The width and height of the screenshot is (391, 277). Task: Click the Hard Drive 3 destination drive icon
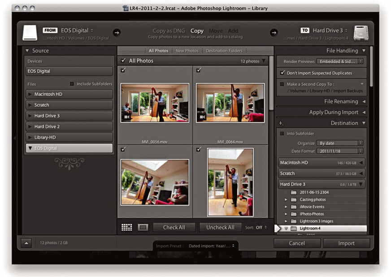pos(361,33)
